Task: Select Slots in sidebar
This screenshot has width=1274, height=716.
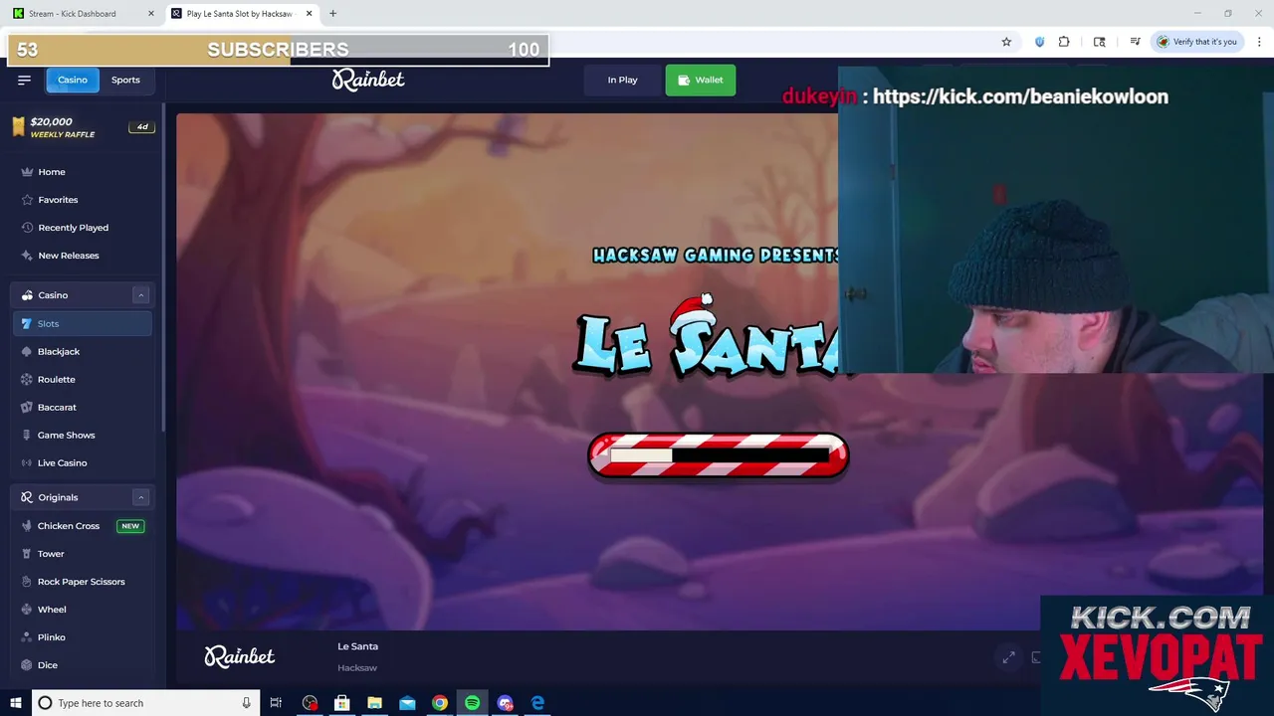Action: [83, 323]
